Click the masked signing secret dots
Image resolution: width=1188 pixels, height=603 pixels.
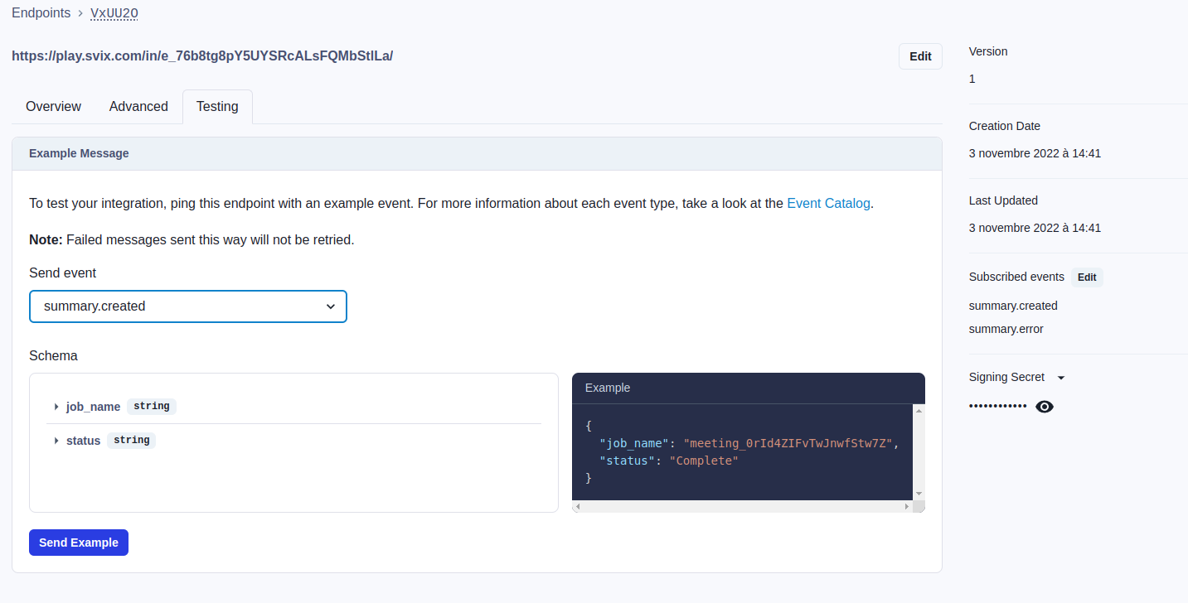pyautogui.click(x=998, y=407)
